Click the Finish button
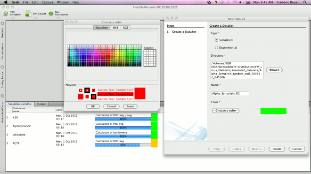The image size is (311, 174). click(x=277, y=149)
